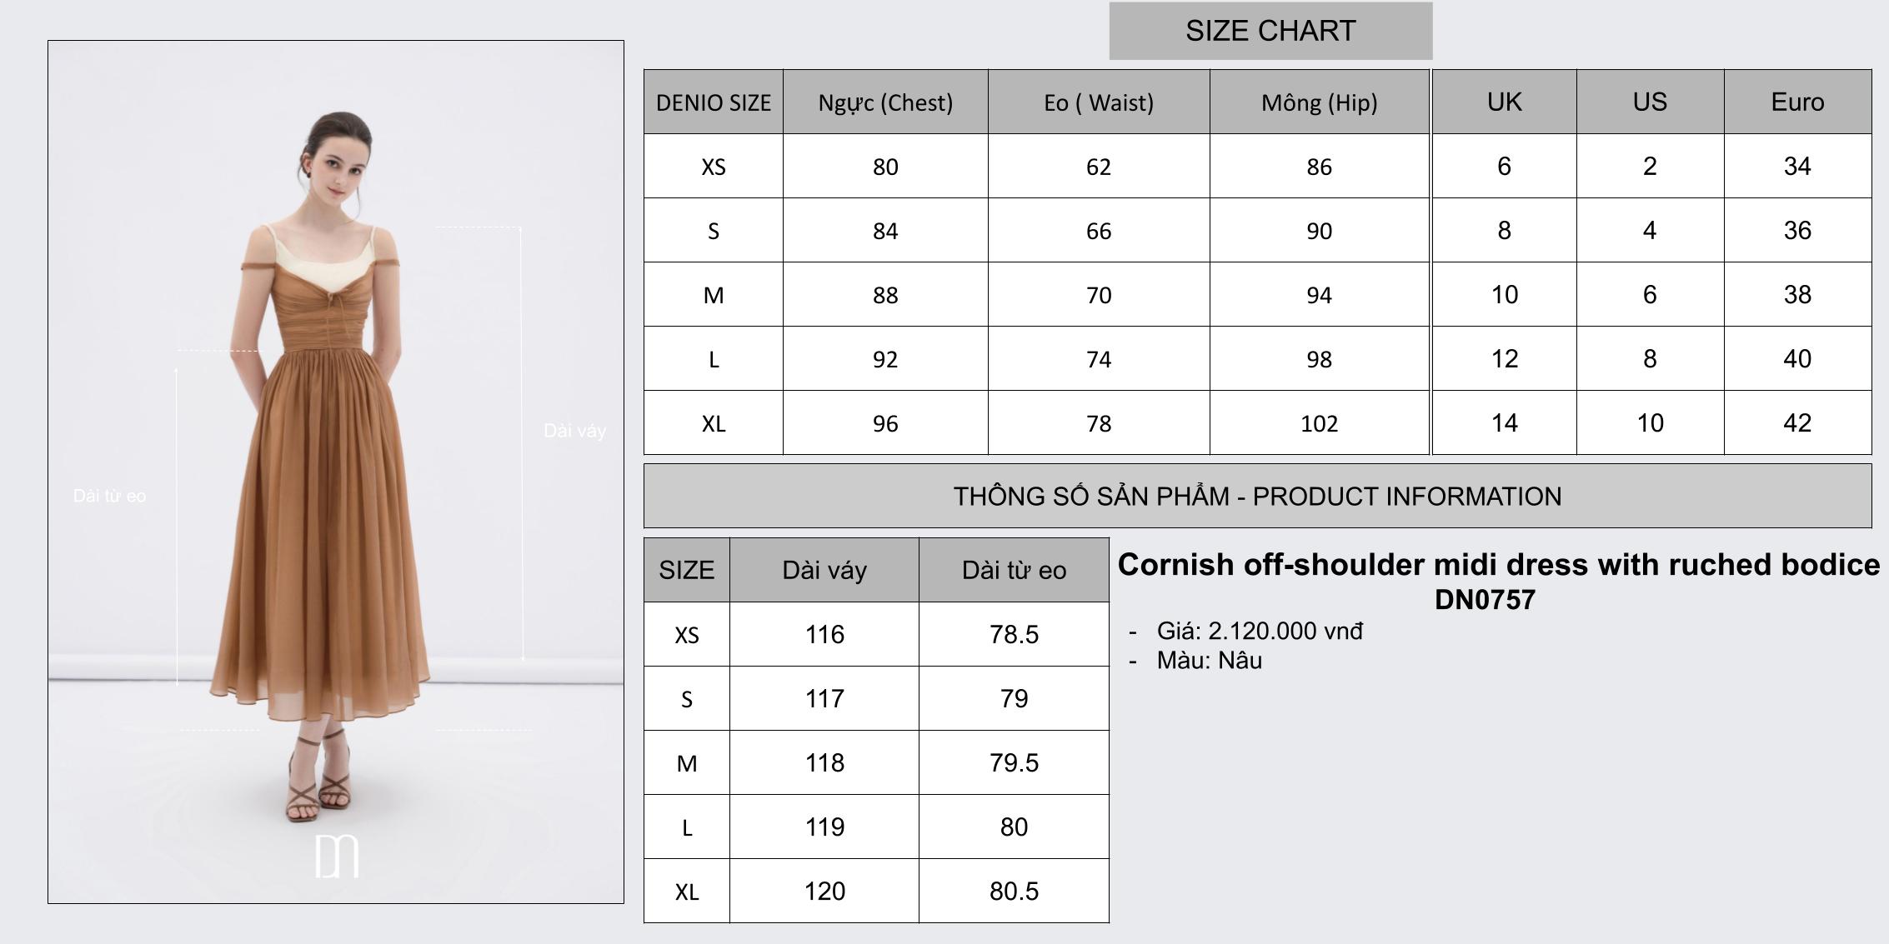
Task: Click the Mông (Hip) column header
Action: point(1319,102)
